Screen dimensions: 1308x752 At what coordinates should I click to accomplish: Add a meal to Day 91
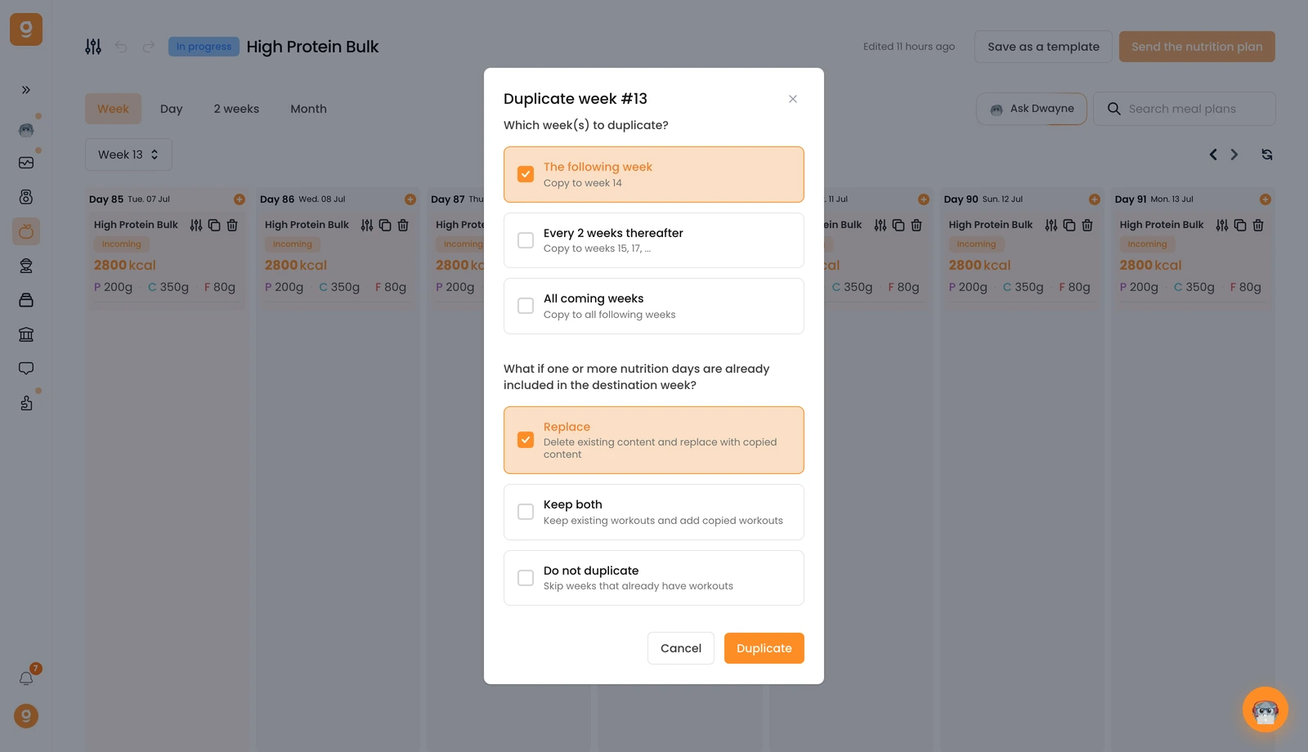pos(1265,199)
